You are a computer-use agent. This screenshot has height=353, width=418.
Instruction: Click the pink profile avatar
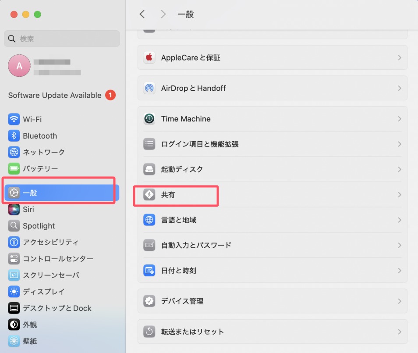click(x=19, y=65)
